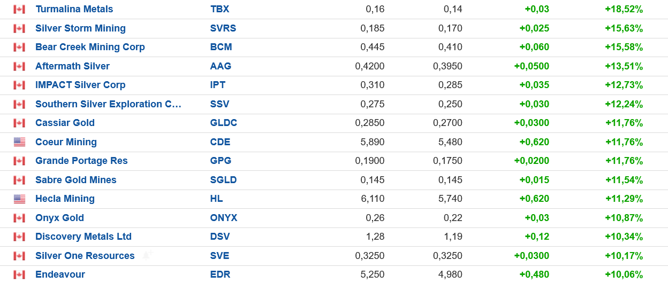668x283 pixels.
Task: Click the Canada flag beside Onyx Gold
Action: 19,218
